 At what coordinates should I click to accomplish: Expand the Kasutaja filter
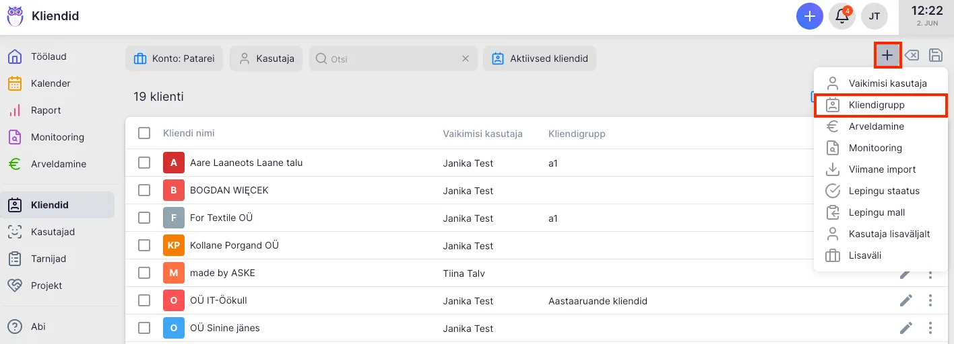tap(266, 58)
